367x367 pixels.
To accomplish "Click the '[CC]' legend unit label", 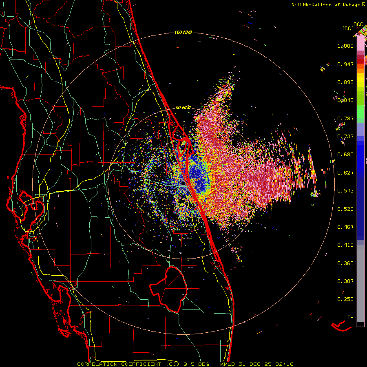I will point(348,28).
